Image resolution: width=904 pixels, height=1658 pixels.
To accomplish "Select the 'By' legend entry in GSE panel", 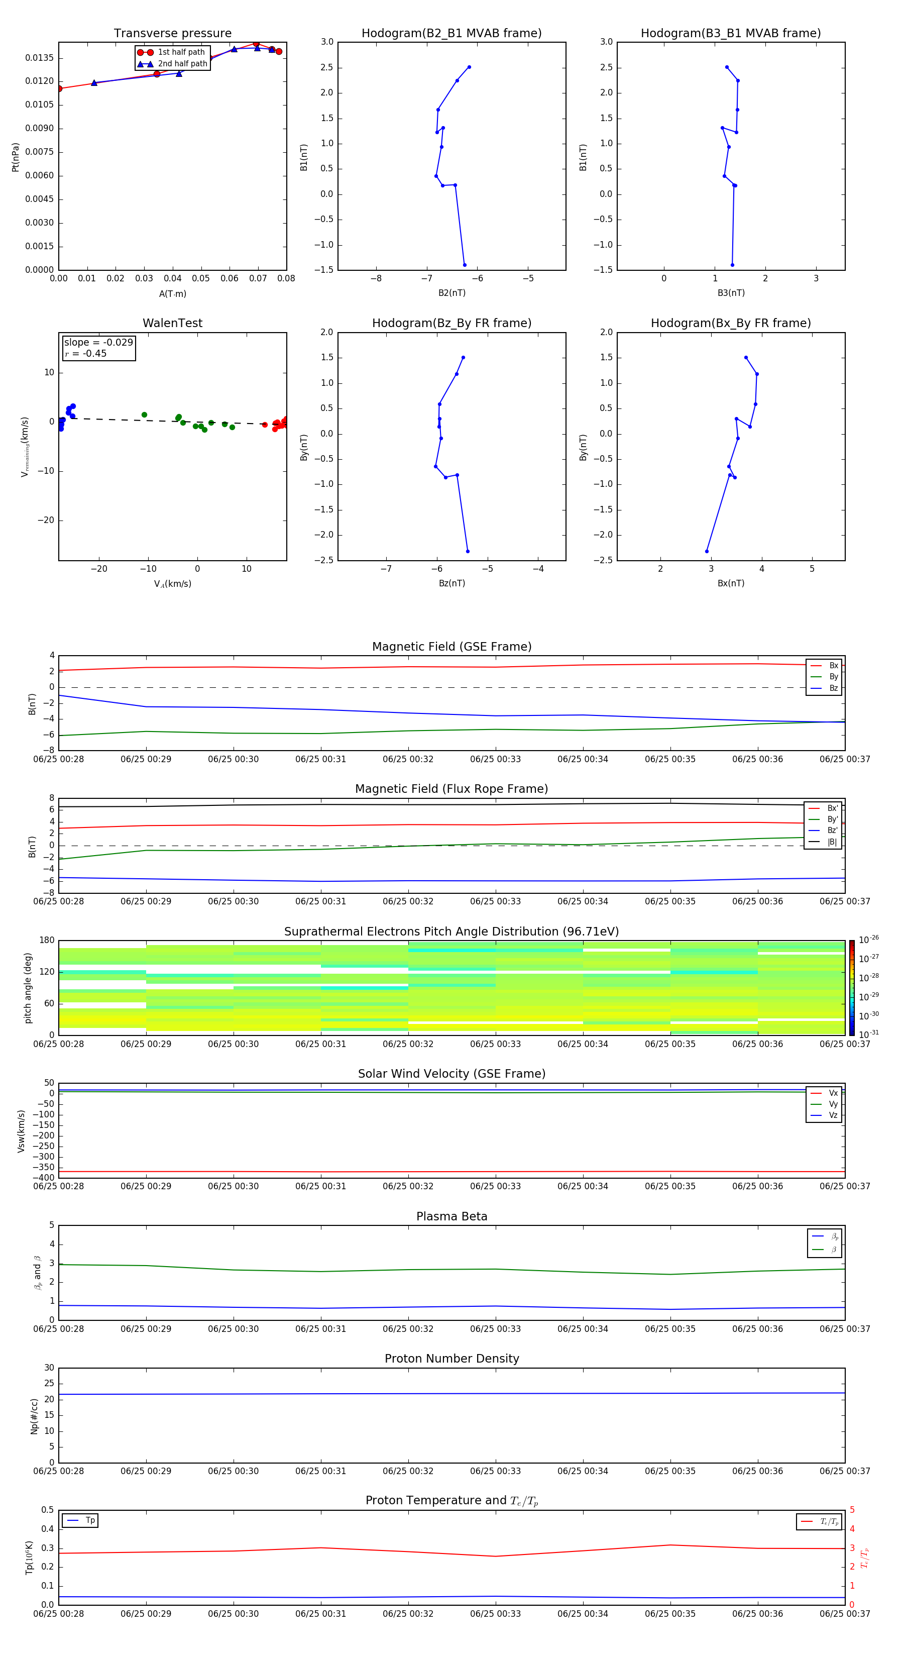I will coord(824,677).
